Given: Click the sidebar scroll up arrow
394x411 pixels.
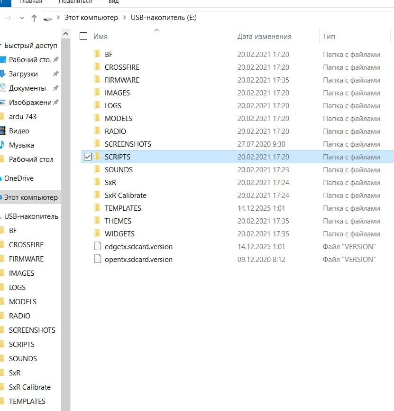Looking at the screenshot, I should coord(66,34).
